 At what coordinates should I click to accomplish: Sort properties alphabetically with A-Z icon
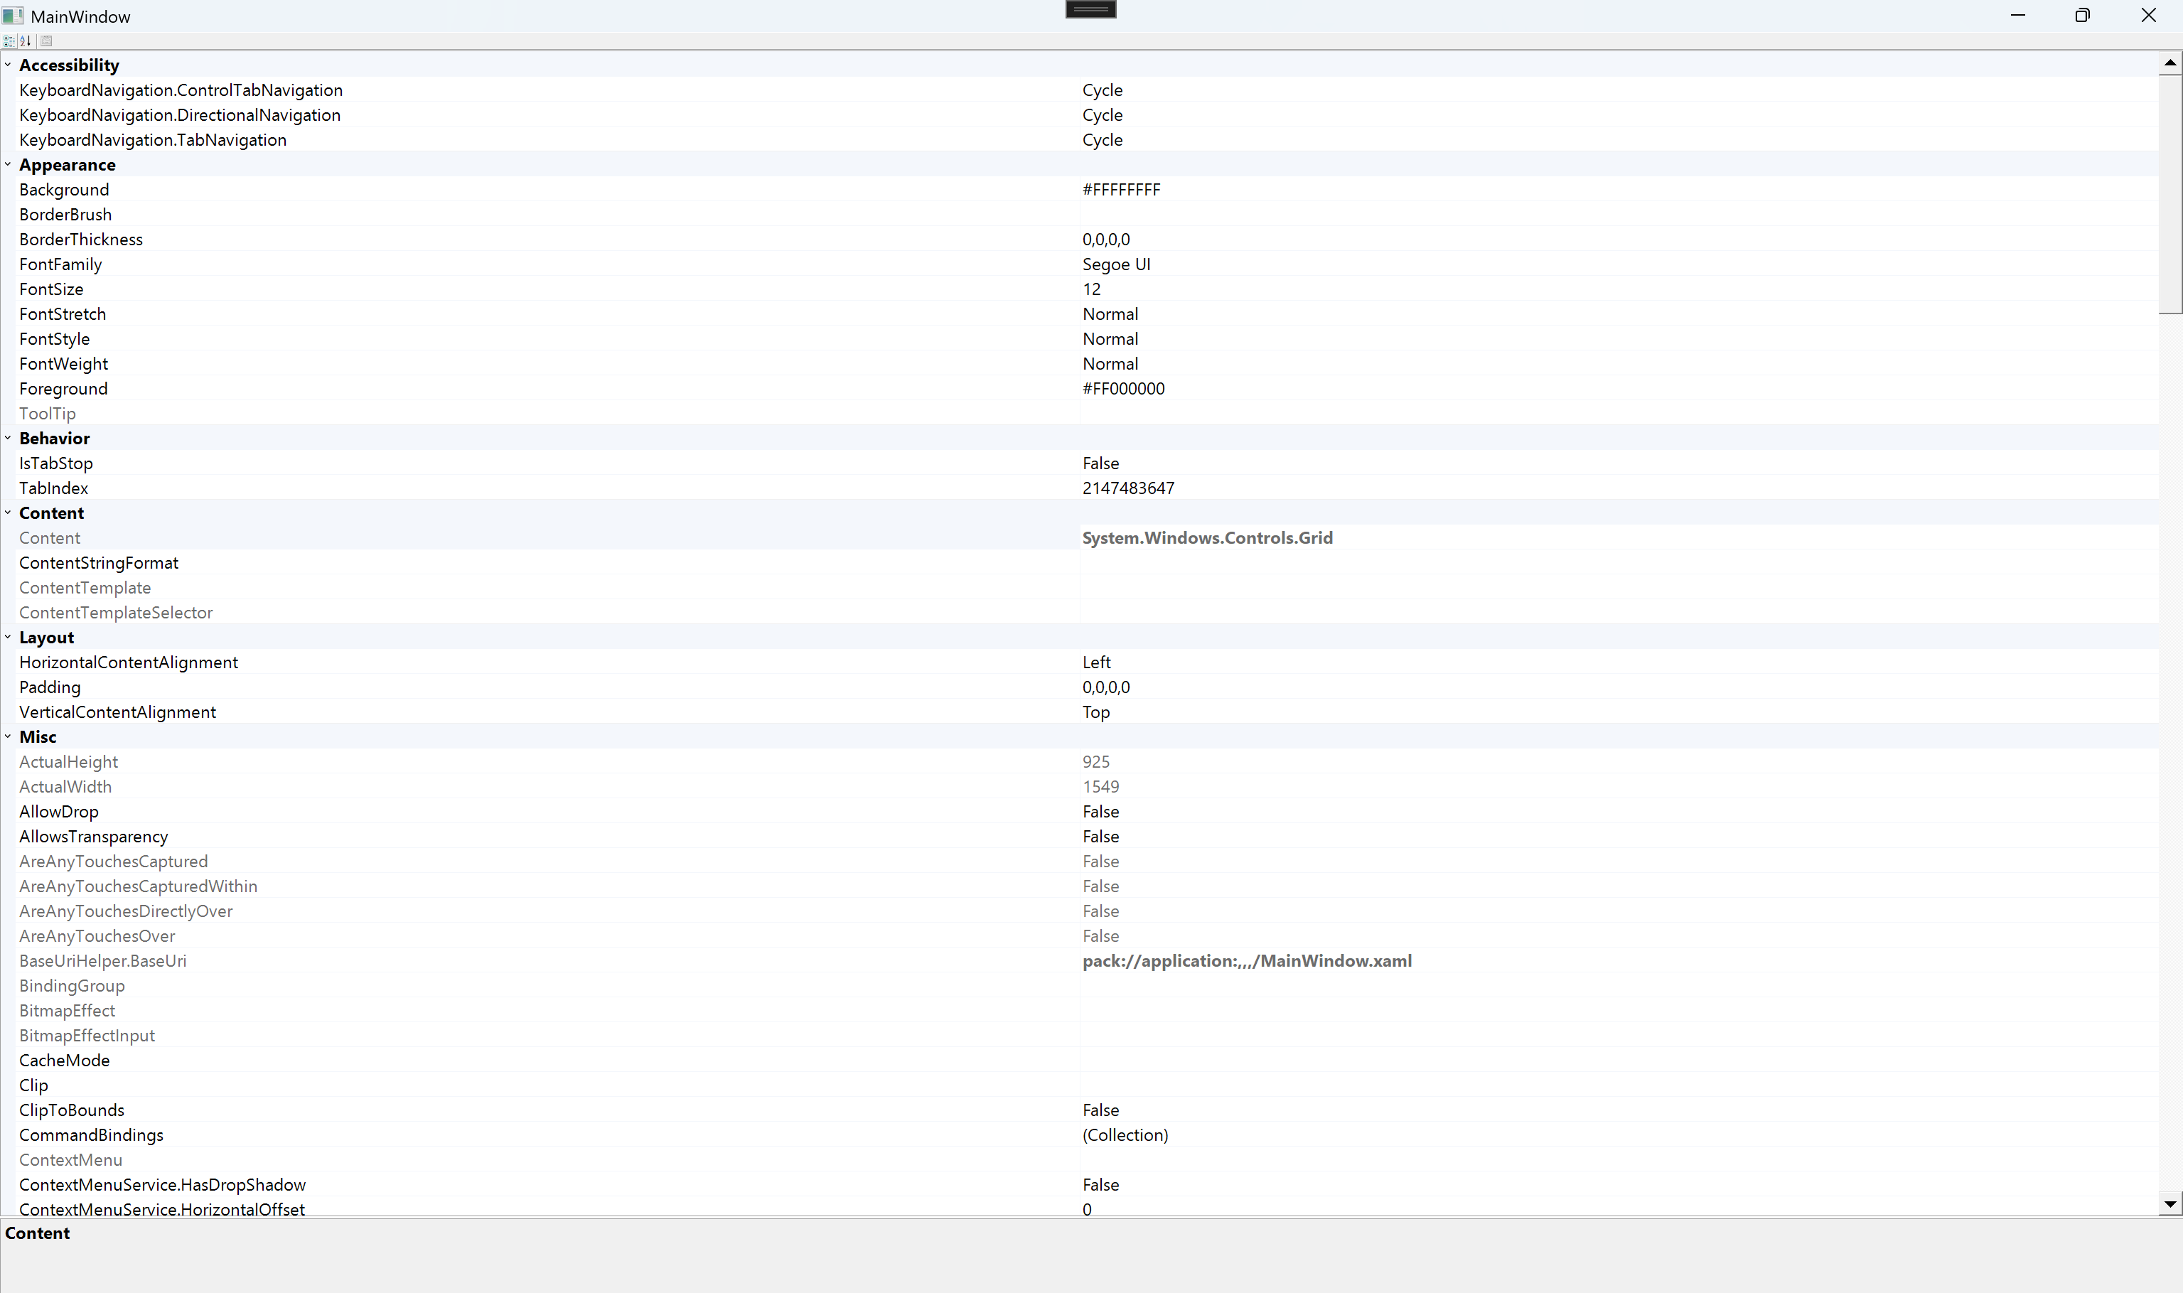(26, 41)
